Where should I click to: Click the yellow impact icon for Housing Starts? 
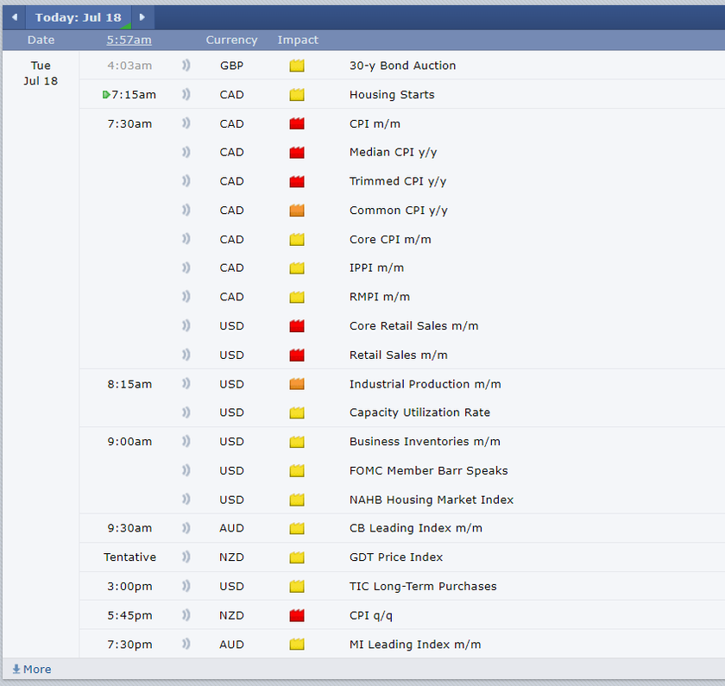(297, 95)
